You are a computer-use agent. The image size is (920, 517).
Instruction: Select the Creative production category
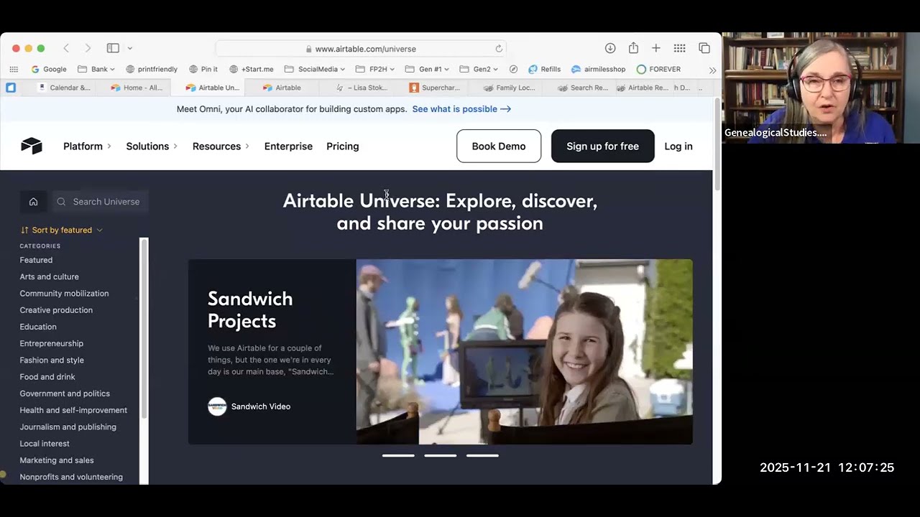56,310
